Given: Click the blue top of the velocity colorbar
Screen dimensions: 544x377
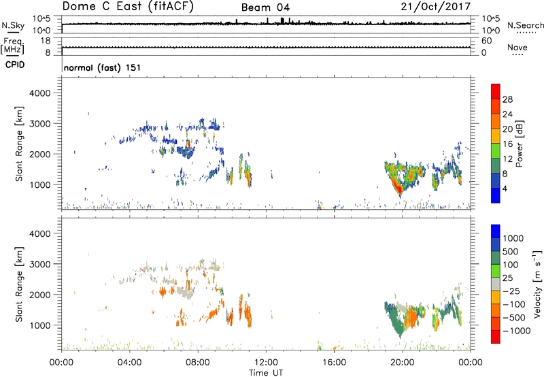Looking at the screenshot, I should click(496, 231).
